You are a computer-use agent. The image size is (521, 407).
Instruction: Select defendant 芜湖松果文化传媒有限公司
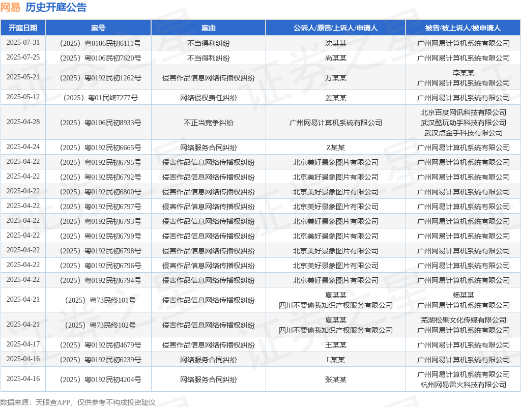click(x=463, y=321)
